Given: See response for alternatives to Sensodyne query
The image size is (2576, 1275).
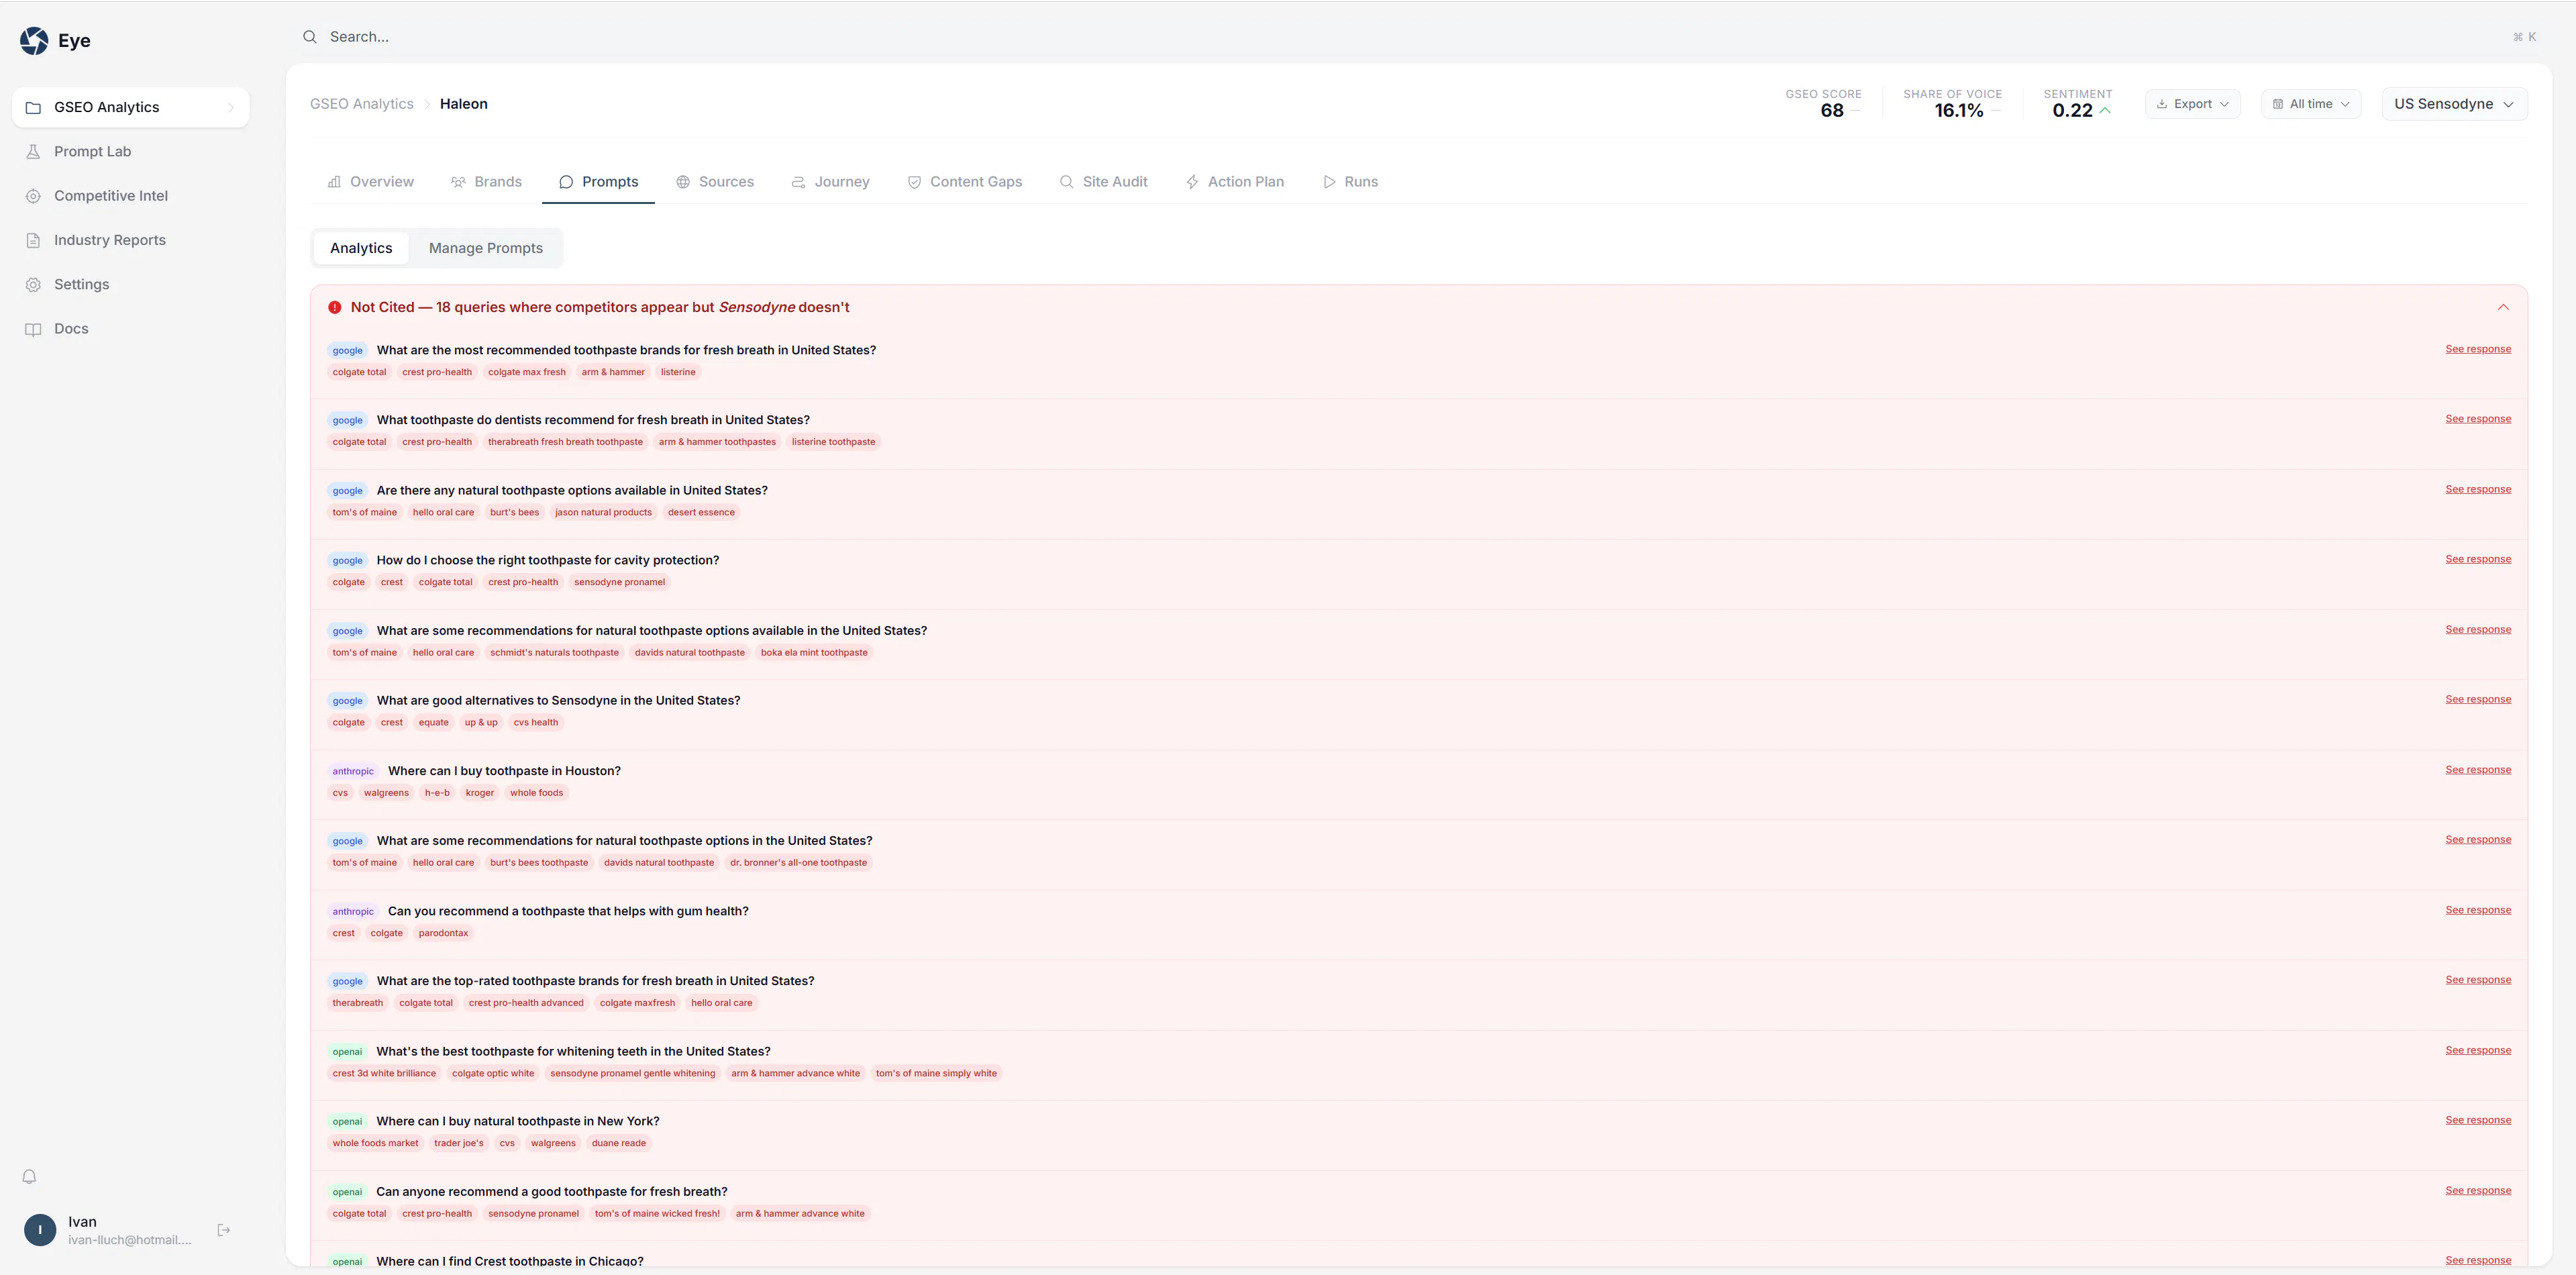Looking at the screenshot, I should click(2478, 699).
